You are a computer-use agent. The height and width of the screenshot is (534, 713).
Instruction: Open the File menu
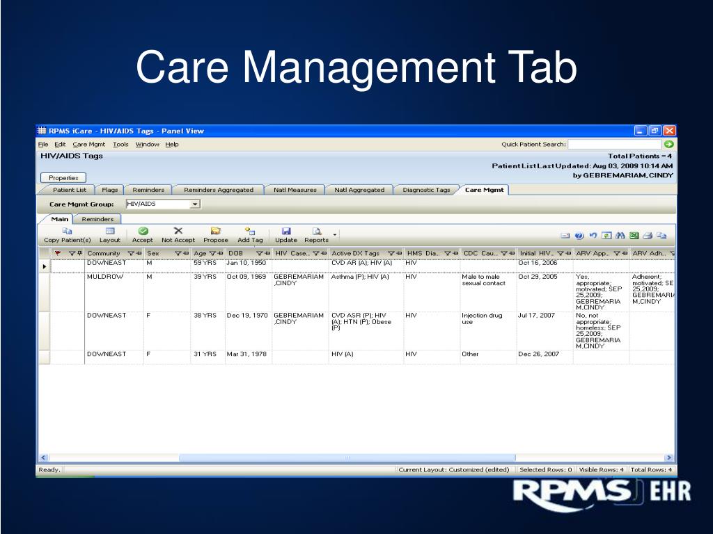[43, 145]
